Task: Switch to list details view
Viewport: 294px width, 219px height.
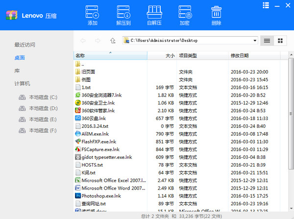Action: pyautogui.click(x=267, y=41)
